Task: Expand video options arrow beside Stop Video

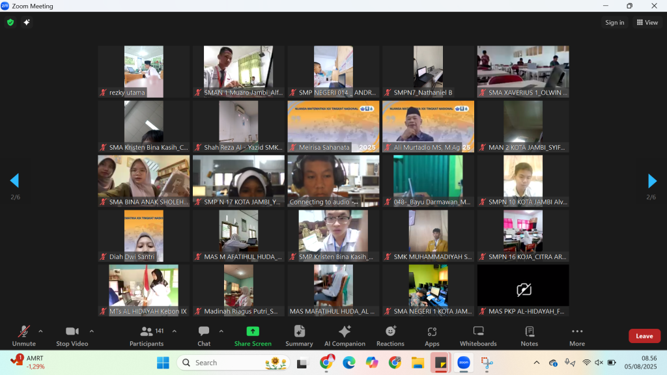Action: point(91,331)
